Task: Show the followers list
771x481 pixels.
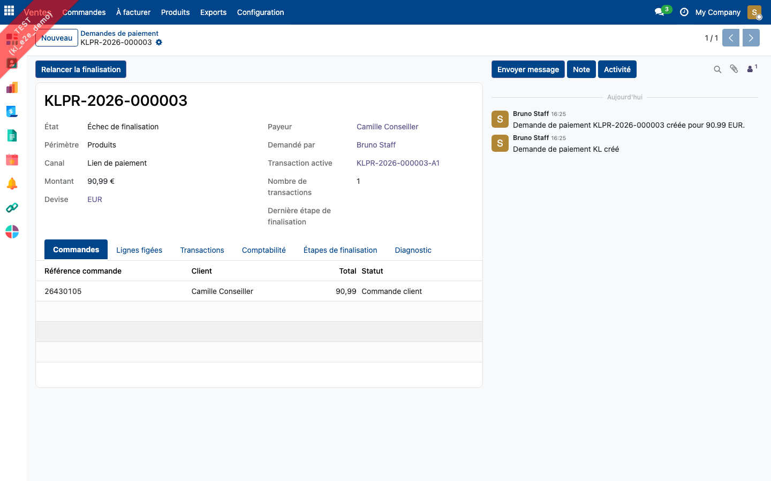Action: coord(752,69)
